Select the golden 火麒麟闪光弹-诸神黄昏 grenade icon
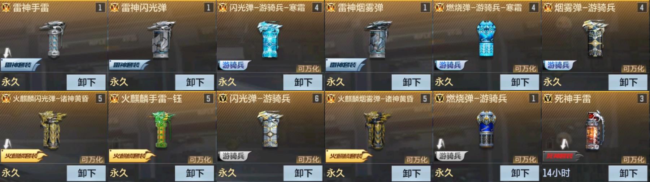Screen dimensions: 650x182 [x=53, y=130]
